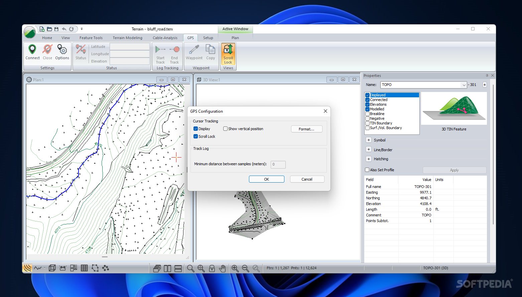The image size is (522, 297).
Task: Click the pan hand tool icon
Action: coord(223,268)
